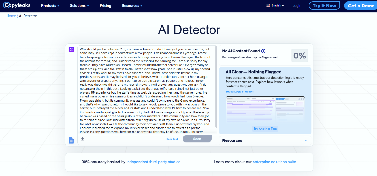Click the Clear Text link
The width and height of the screenshot is (377, 176).
pyautogui.click(x=172, y=139)
